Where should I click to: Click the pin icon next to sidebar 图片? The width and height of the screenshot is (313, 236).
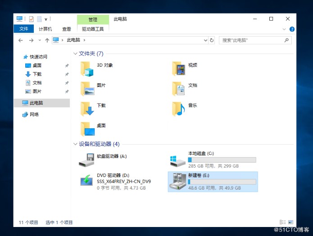(67, 91)
